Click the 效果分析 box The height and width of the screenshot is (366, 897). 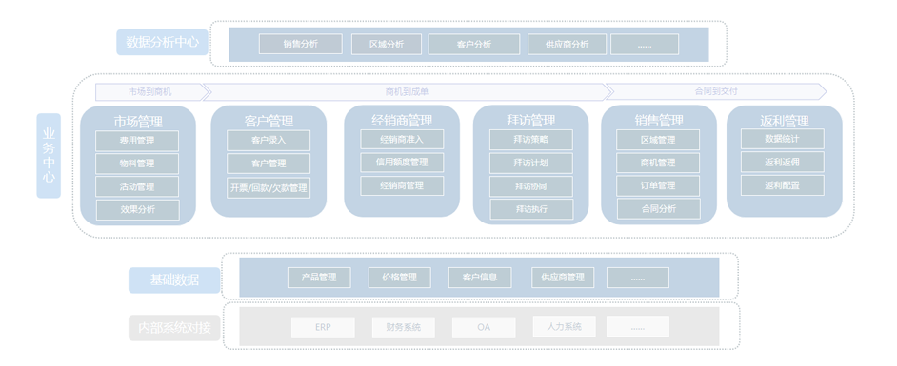click(x=138, y=209)
